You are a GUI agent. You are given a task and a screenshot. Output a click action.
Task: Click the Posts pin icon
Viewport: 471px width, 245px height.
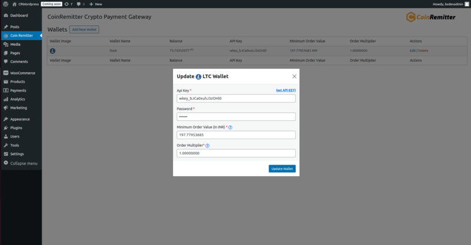6,26
